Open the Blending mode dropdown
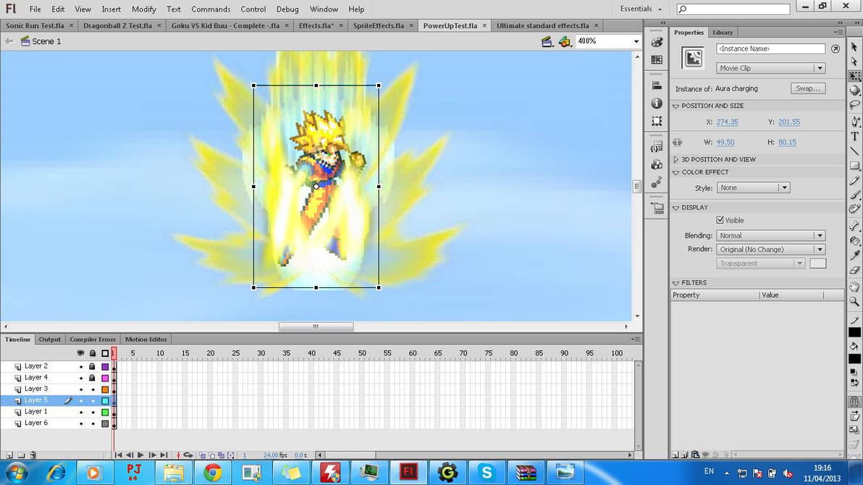The height and width of the screenshot is (485, 863). (x=770, y=235)
